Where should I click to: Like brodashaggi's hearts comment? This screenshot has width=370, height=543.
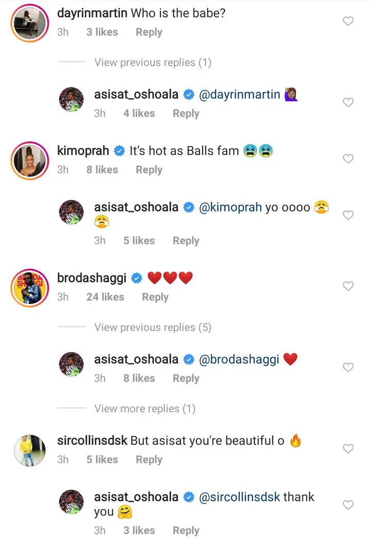348,286
